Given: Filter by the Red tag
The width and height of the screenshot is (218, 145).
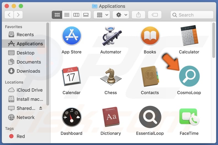Looking at the screenshot, I should [23, 136].
